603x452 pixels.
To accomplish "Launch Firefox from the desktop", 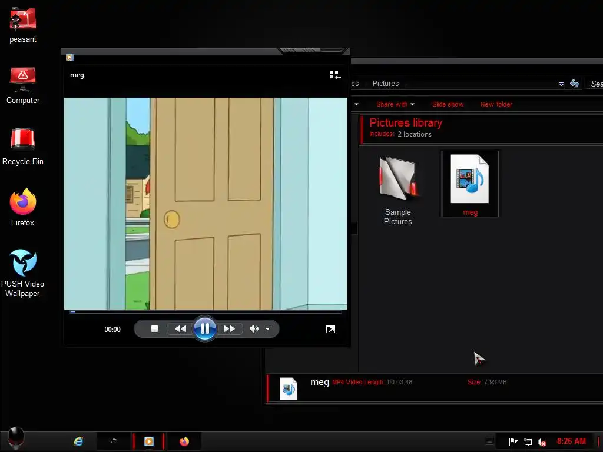I will point(23,208).
